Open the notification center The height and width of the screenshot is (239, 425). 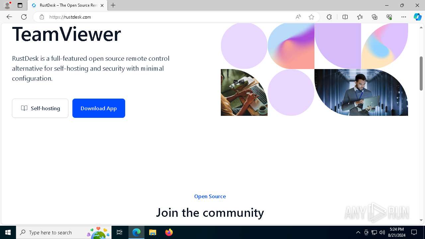(414, 232)
